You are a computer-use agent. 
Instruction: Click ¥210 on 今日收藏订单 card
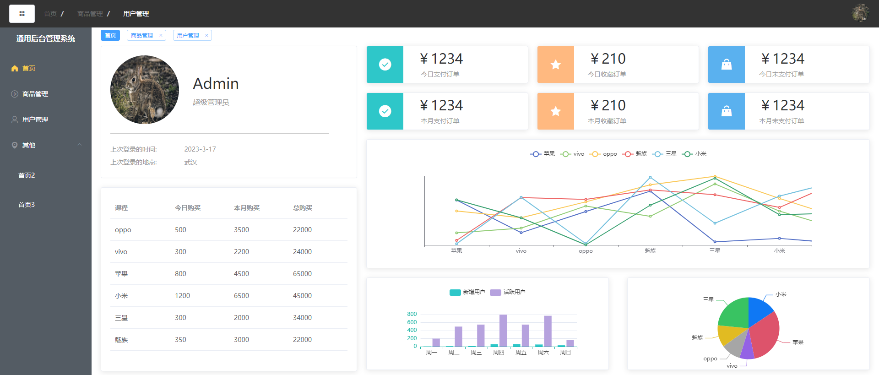coord(608,59)
